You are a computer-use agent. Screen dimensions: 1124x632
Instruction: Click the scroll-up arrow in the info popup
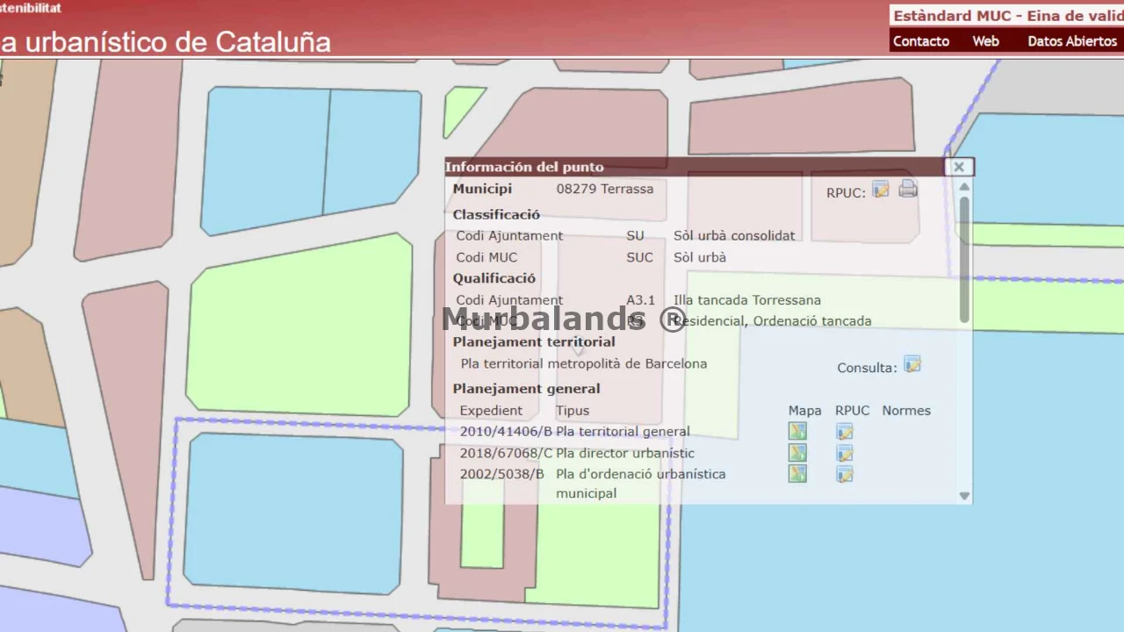click(964, 187)
